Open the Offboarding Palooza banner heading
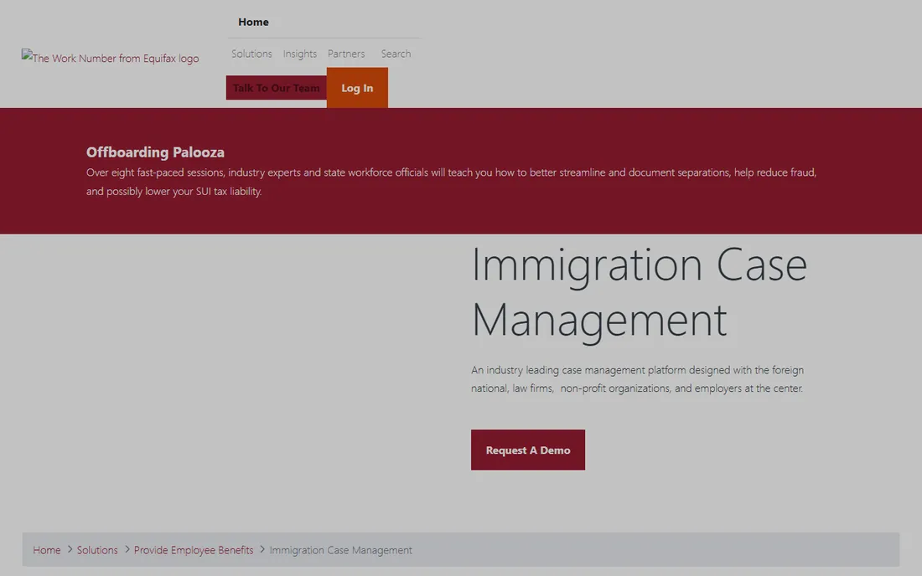The height and width of the screenshot is (576, 922). tap(155, 152)
